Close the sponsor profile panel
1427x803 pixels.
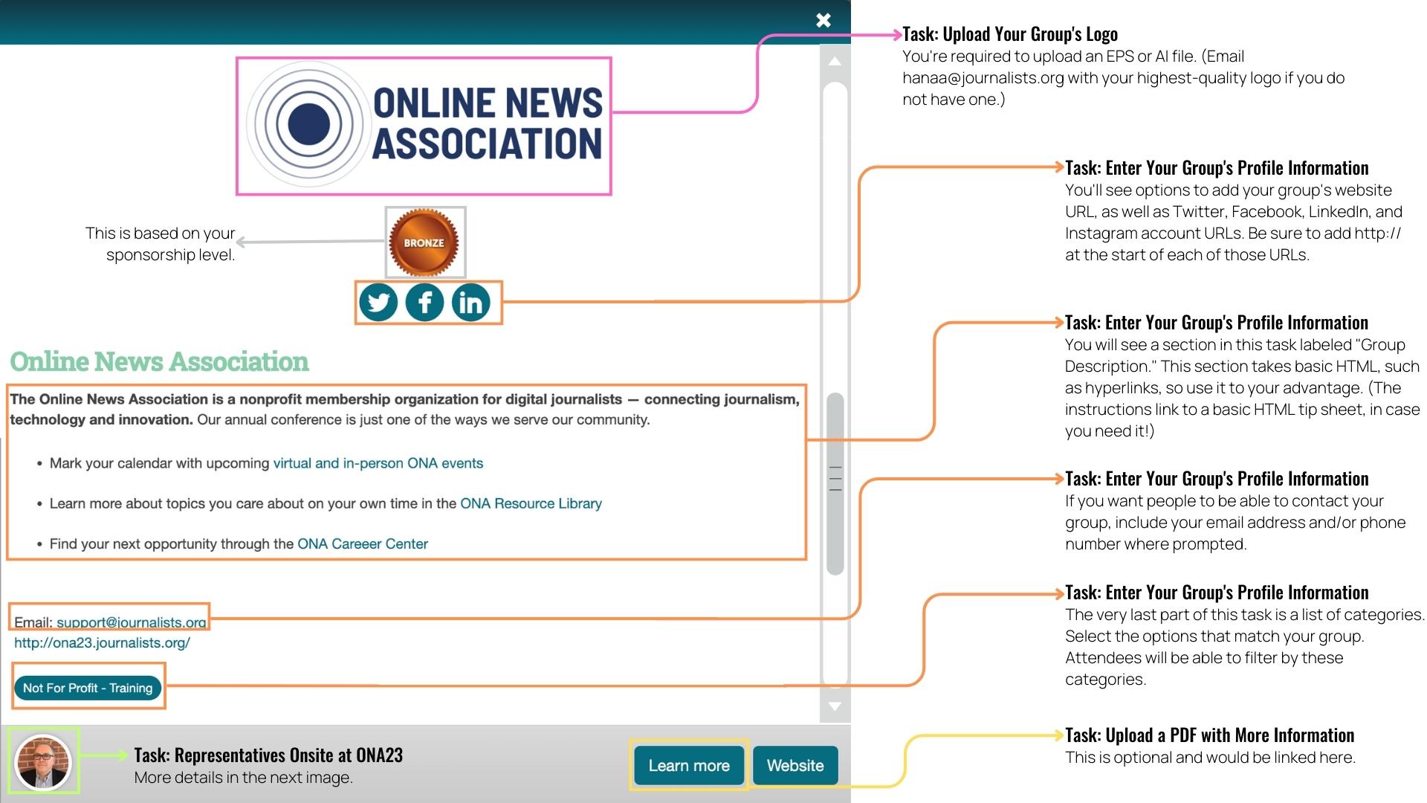click(x=822, y=21)
